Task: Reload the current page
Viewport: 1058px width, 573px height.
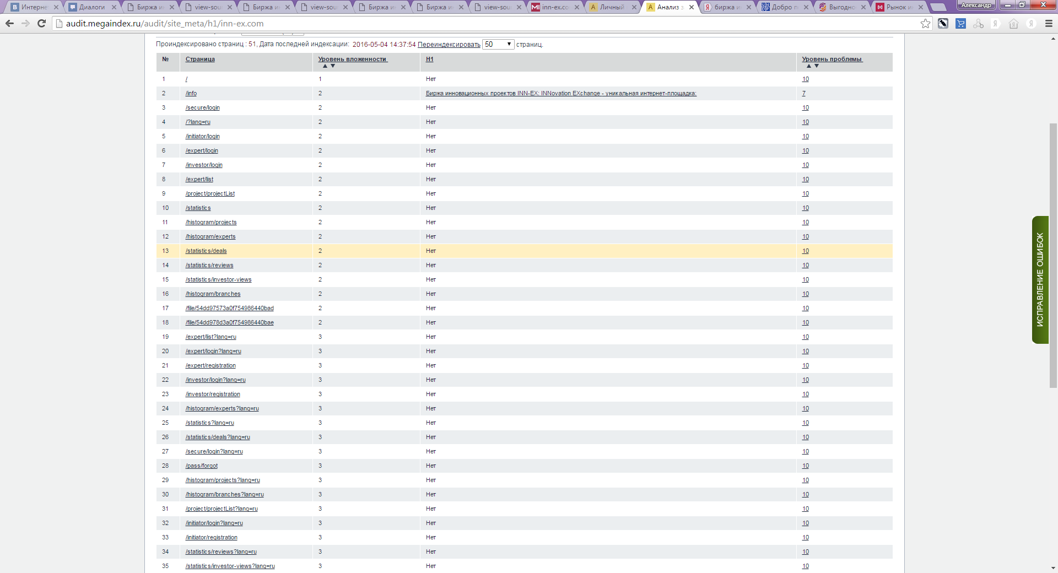Action: click(x=41, y=24)
